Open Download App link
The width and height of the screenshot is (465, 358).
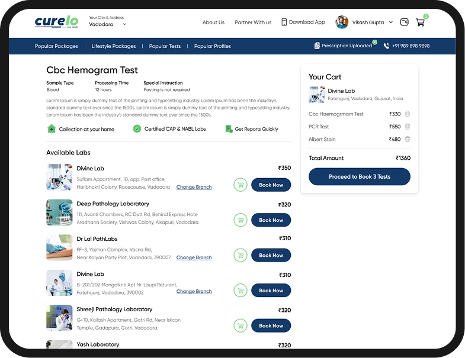[303, 22]
